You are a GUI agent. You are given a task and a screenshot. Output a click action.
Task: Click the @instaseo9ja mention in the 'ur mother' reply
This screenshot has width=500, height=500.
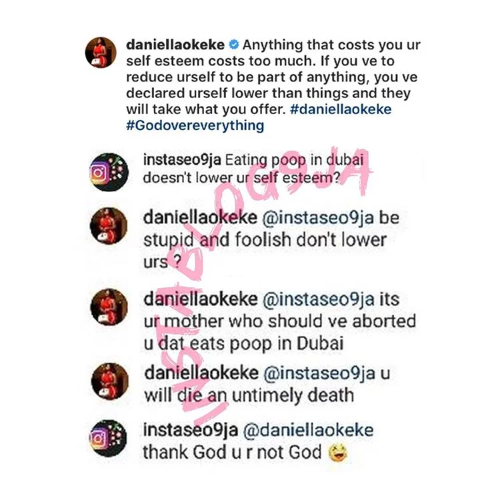tap(318, 299)
